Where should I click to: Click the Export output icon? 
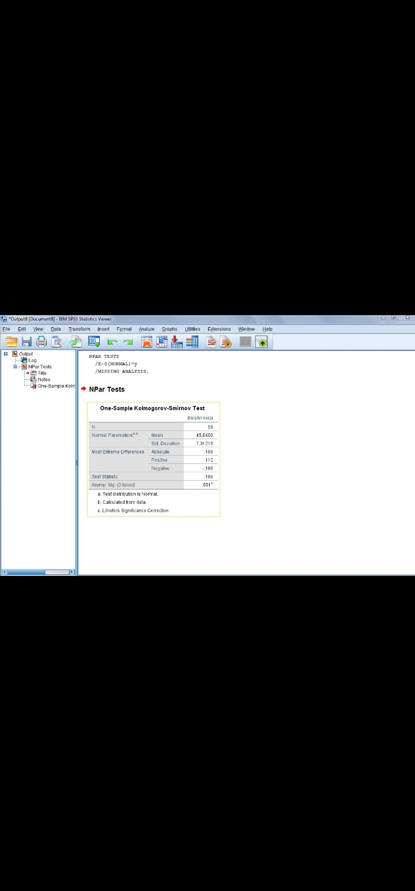click(76, 342)
